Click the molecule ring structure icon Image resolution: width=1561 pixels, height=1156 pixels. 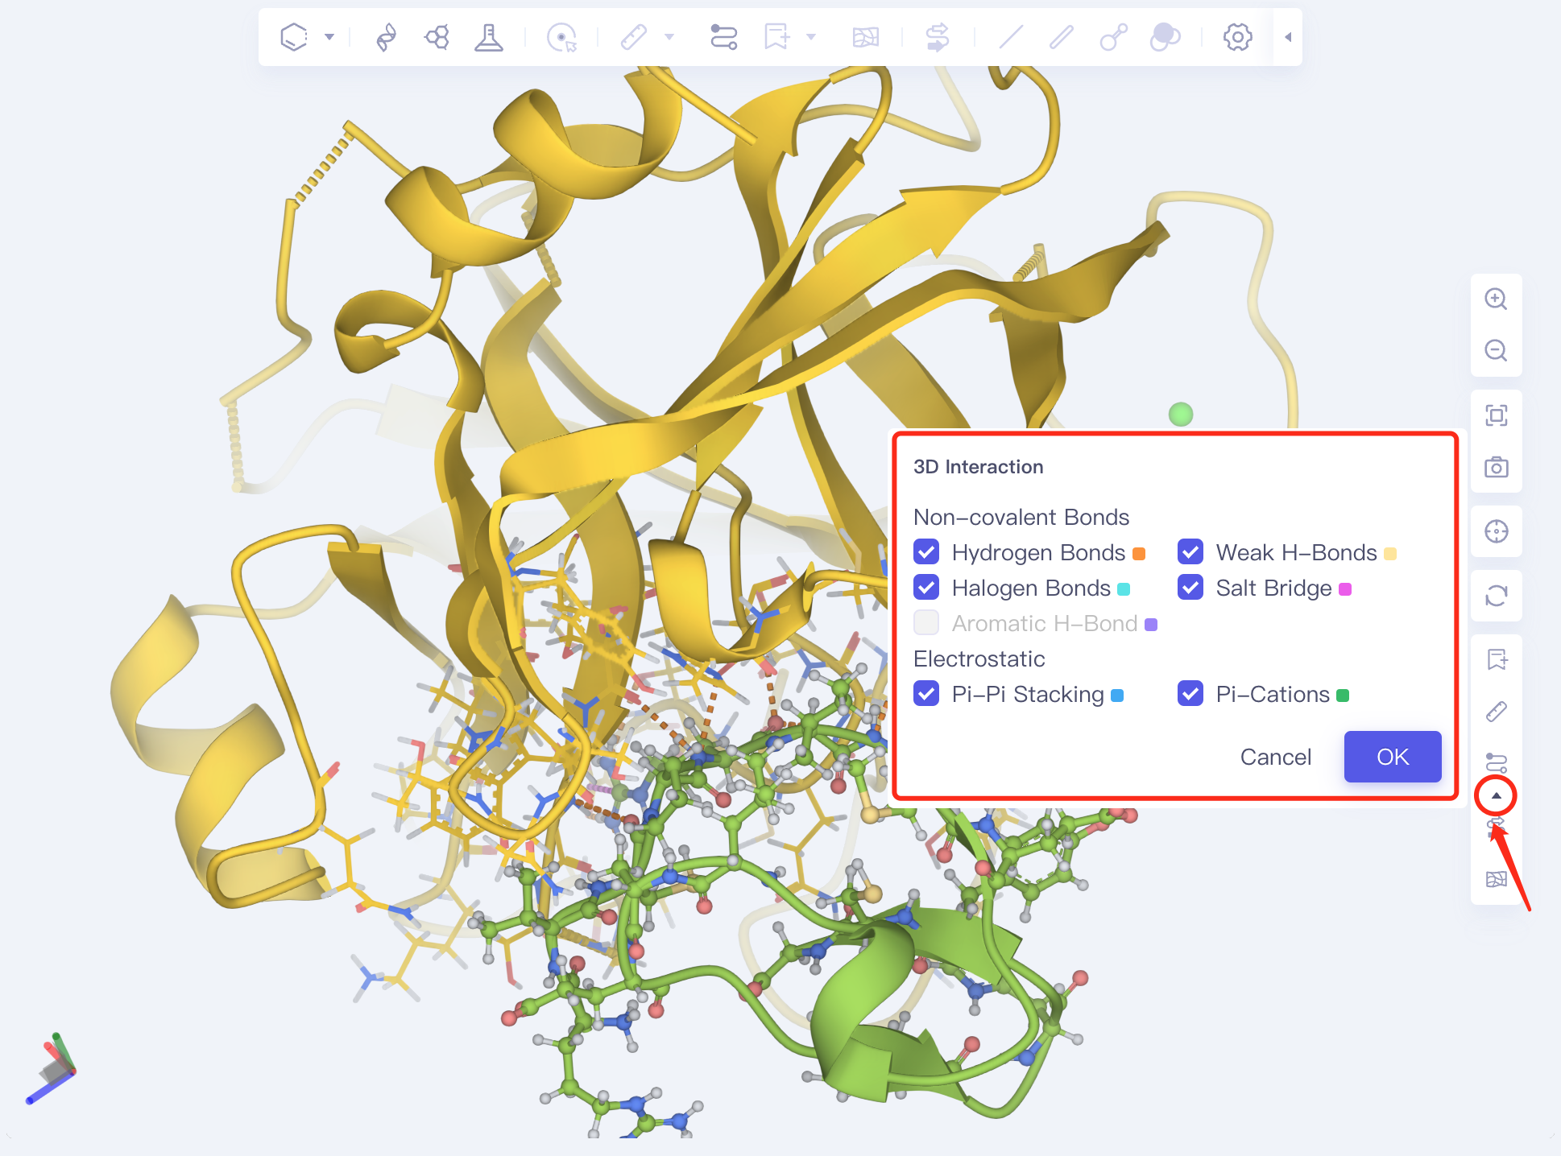tap(437, 37)
